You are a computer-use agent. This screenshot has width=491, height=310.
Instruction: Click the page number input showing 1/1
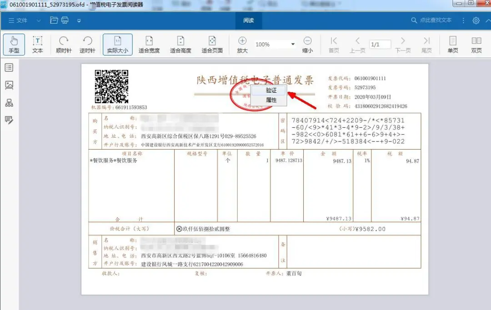pyautogui.click(x=379, y=44)
